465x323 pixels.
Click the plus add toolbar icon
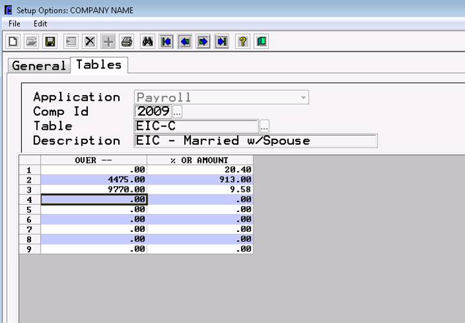point(108,41)
